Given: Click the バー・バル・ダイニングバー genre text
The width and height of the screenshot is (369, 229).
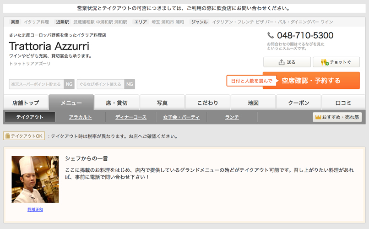Looking at the screenshot, I should click(292, 22).
